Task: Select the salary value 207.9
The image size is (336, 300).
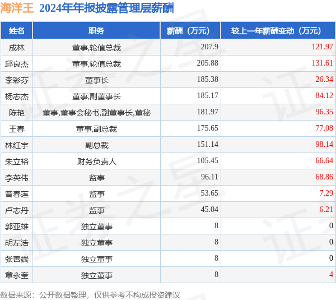Action: click(209, 47)
